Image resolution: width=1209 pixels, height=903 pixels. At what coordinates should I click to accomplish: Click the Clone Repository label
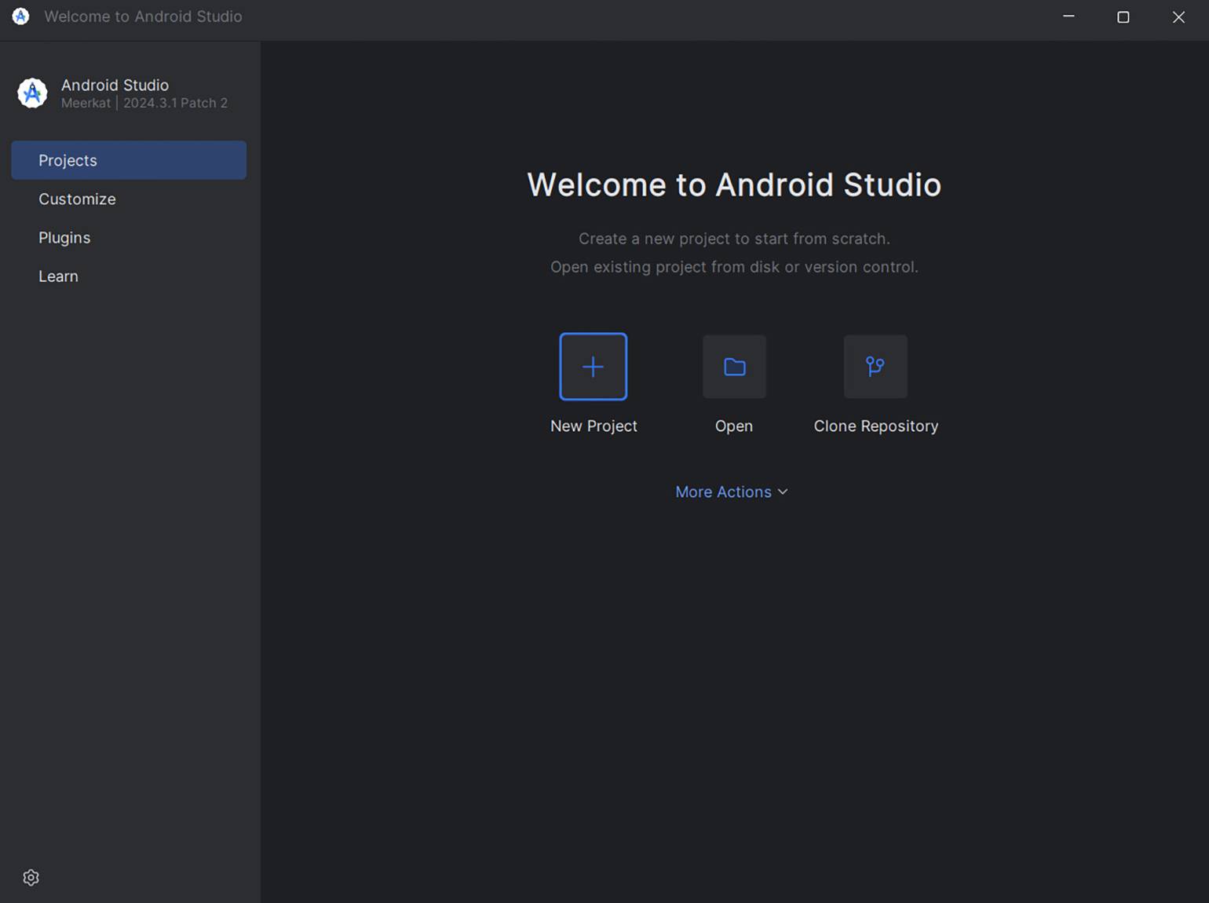click(876, 426)
